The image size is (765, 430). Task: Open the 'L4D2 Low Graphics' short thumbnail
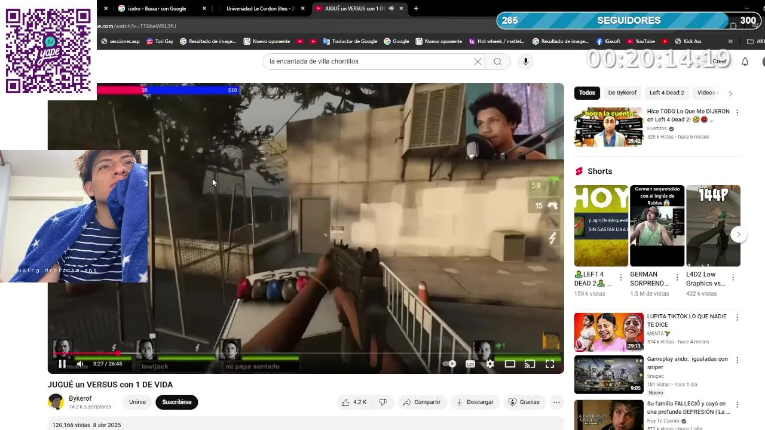click(713, 226)
